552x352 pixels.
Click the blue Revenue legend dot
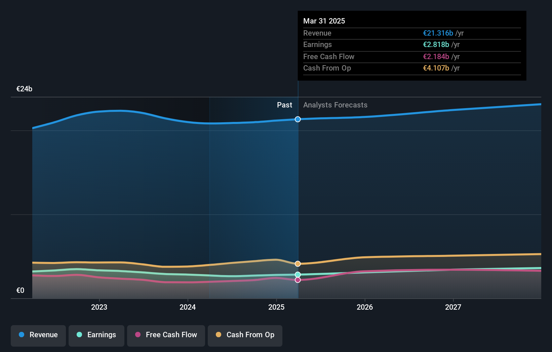[21, 335]
